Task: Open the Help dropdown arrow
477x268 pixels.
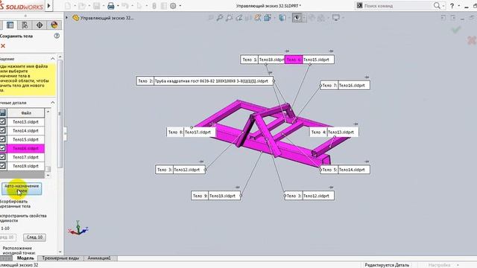Action: (x=459, y=5)
